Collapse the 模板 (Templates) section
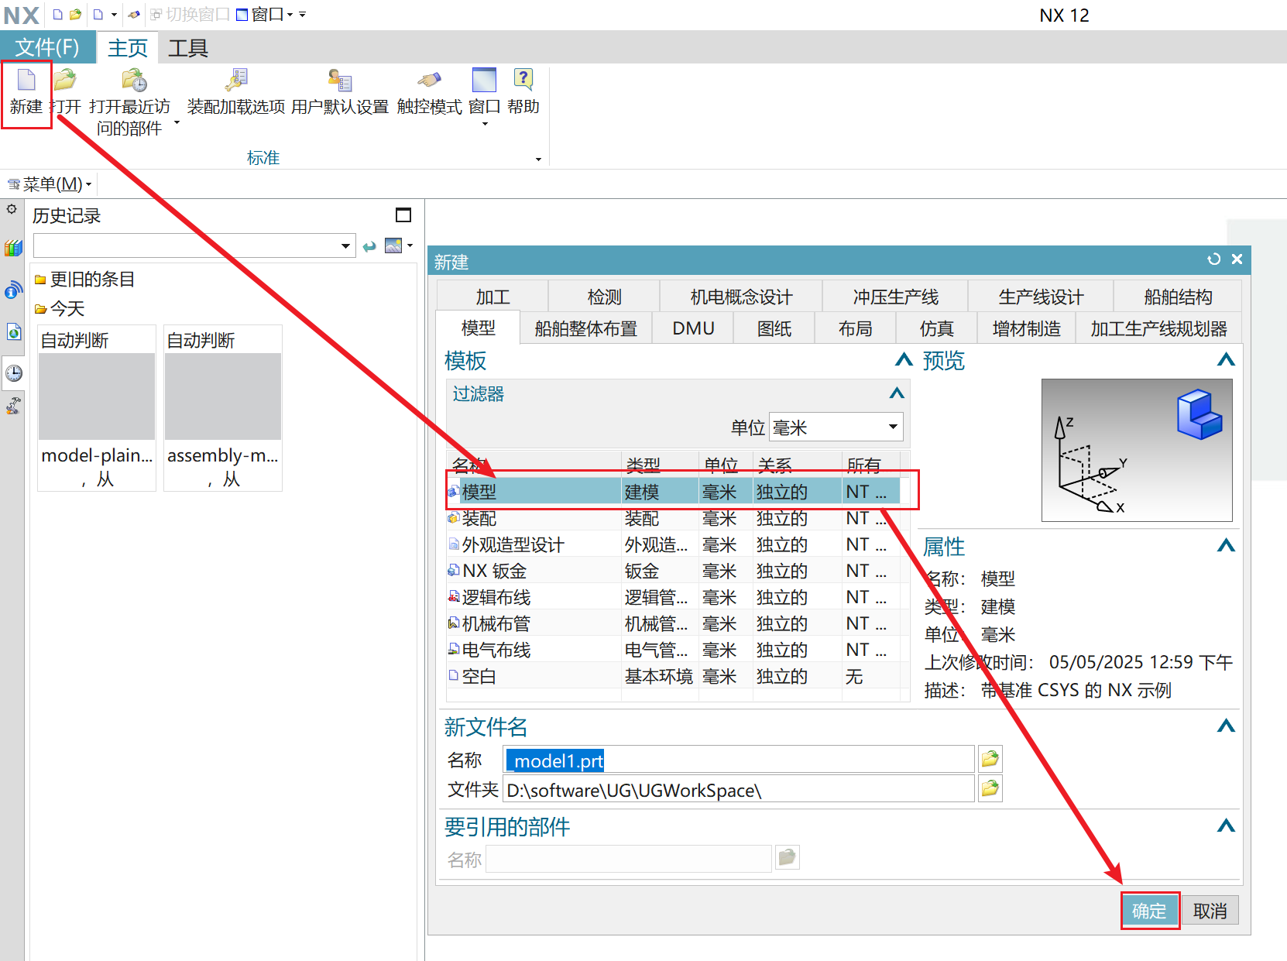1287x961 pixels. pos(904,360)
